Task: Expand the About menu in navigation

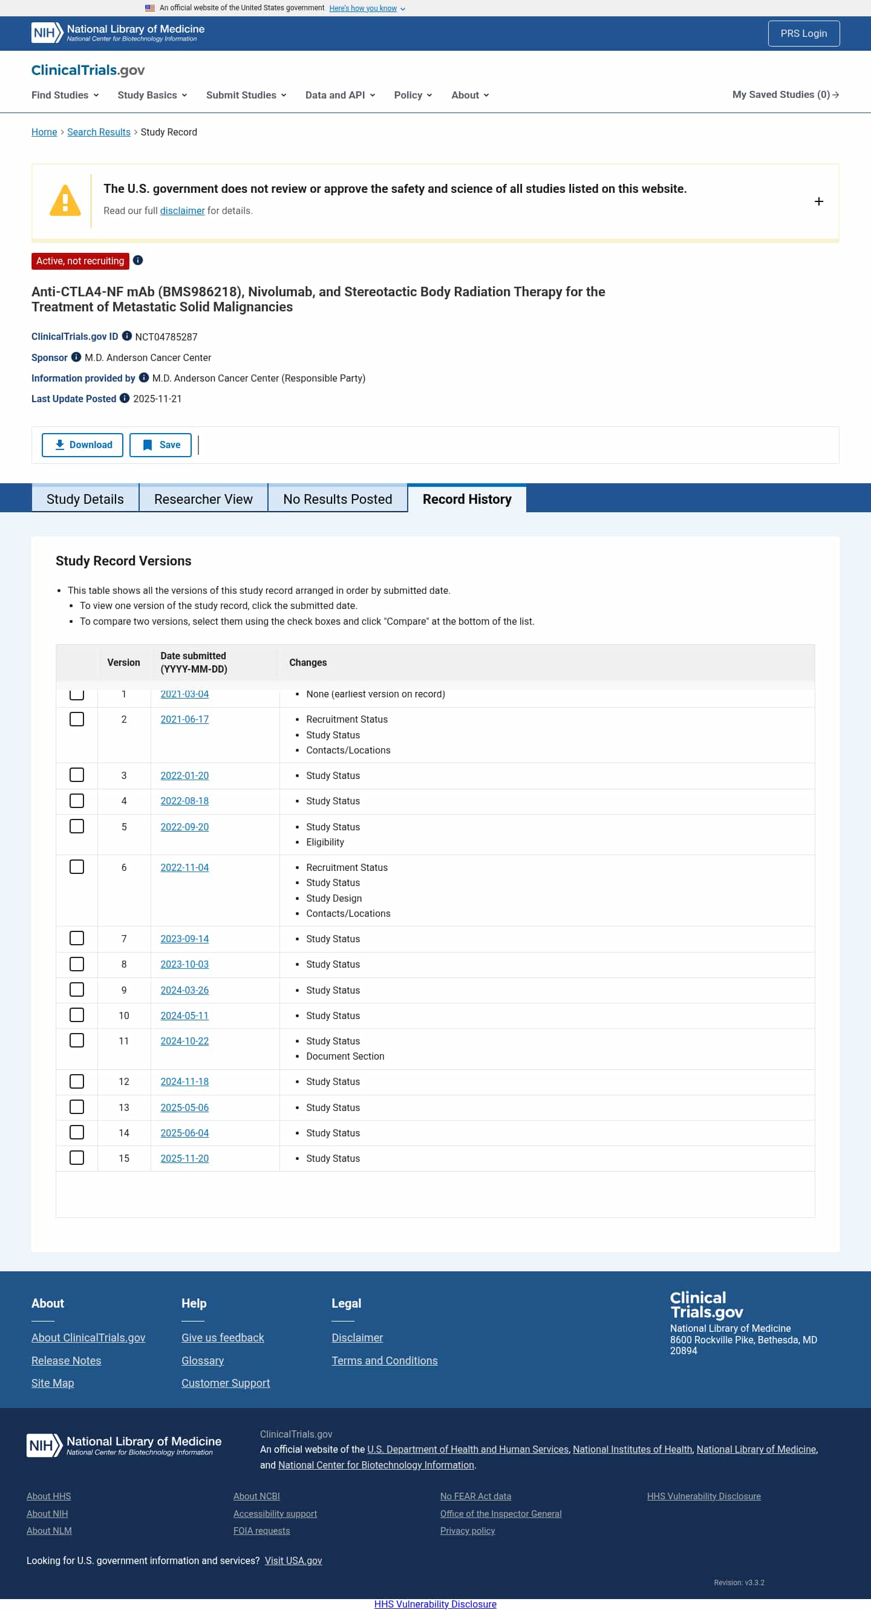Action: pyautogui.click(x=470, y=95)
